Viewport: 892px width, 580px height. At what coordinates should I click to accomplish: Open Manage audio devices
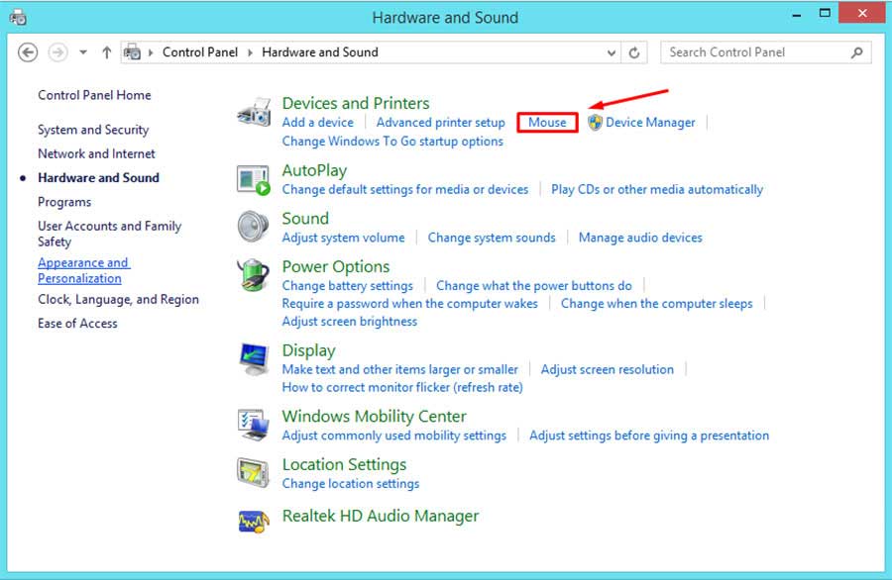(640, 238)
